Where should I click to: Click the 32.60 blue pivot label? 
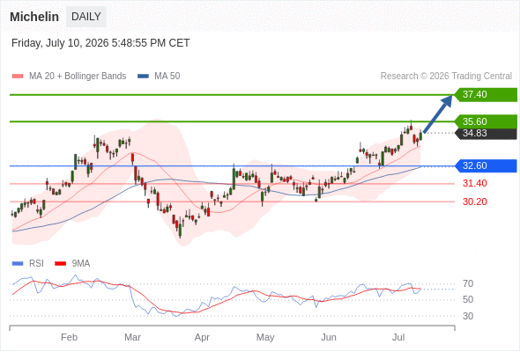tap(486, 166)
